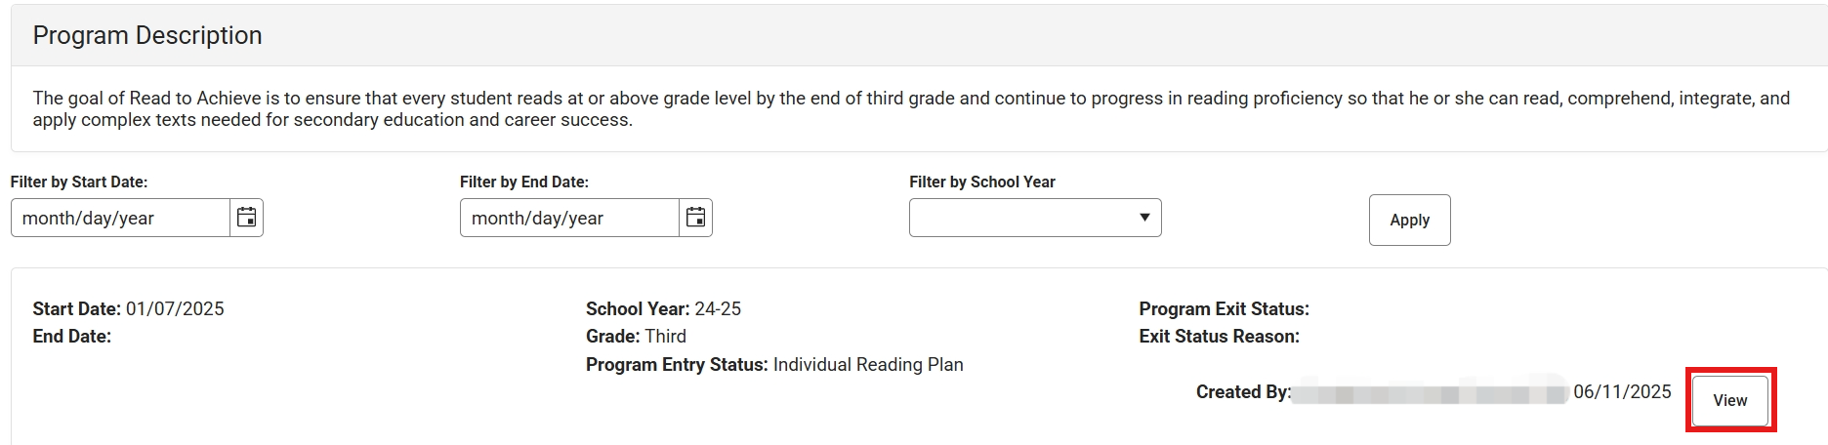Viewport: 1828px width, 445px height.
Task: Click the Program Exit Status label
Action: (x=1224, y=309)
